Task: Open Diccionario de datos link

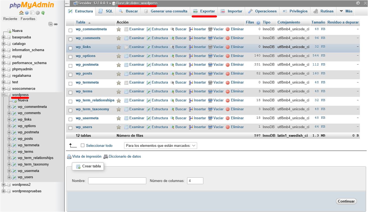Action: (122, 157)
